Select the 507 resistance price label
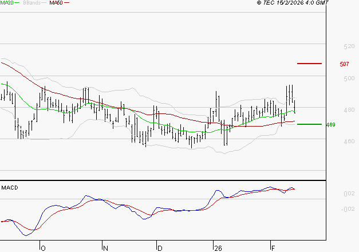 point(344,64)
